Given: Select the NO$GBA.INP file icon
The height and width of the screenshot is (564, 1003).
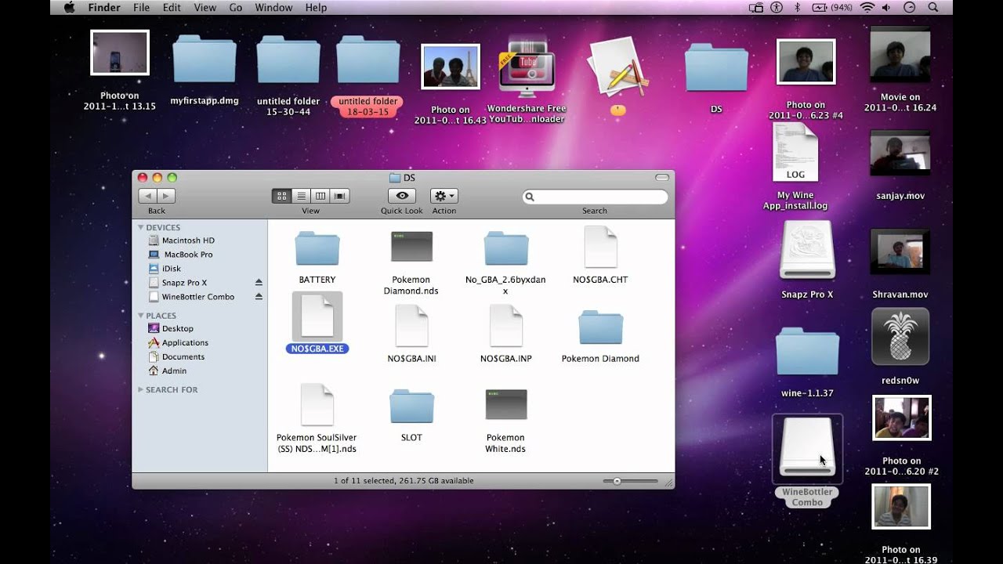Looking at the screenshot, I should coord(505,326).
